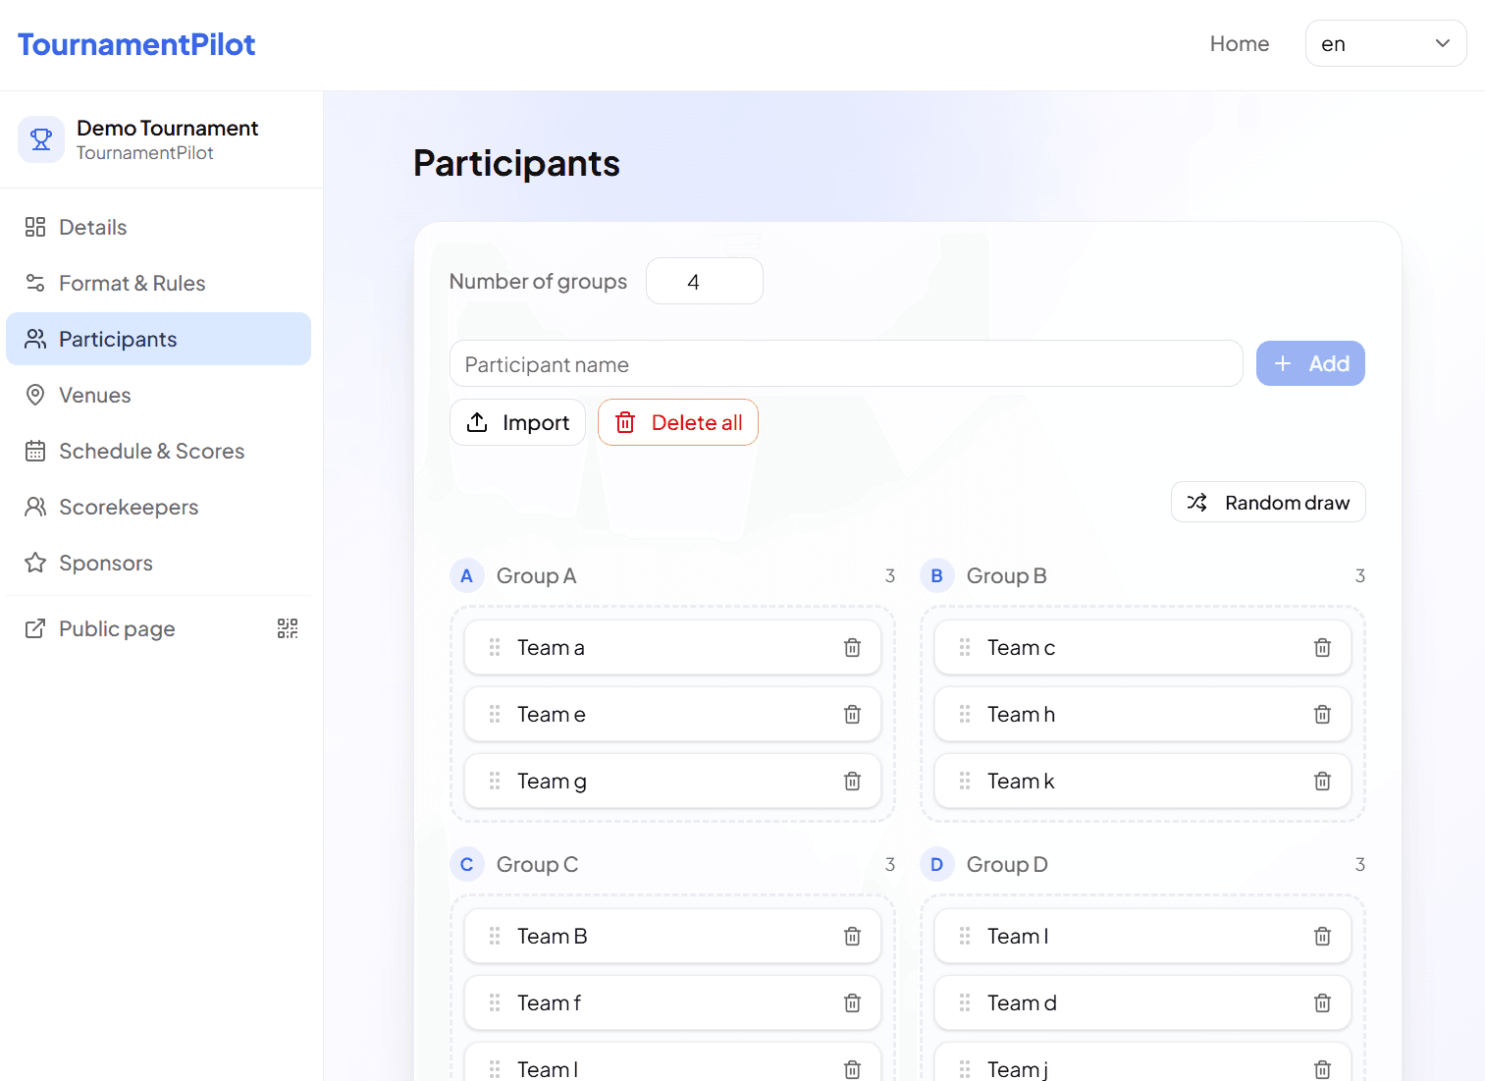
Task: Click the Delete all button
Action: click(678, 422)
